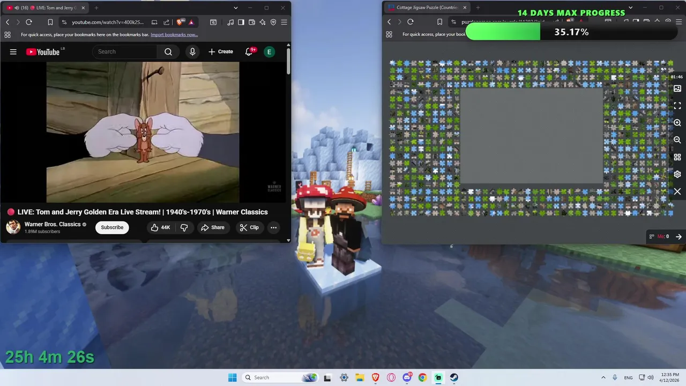Click the arrow next to Me: 0
Screen dimensions: 686x386
(678, 236)
